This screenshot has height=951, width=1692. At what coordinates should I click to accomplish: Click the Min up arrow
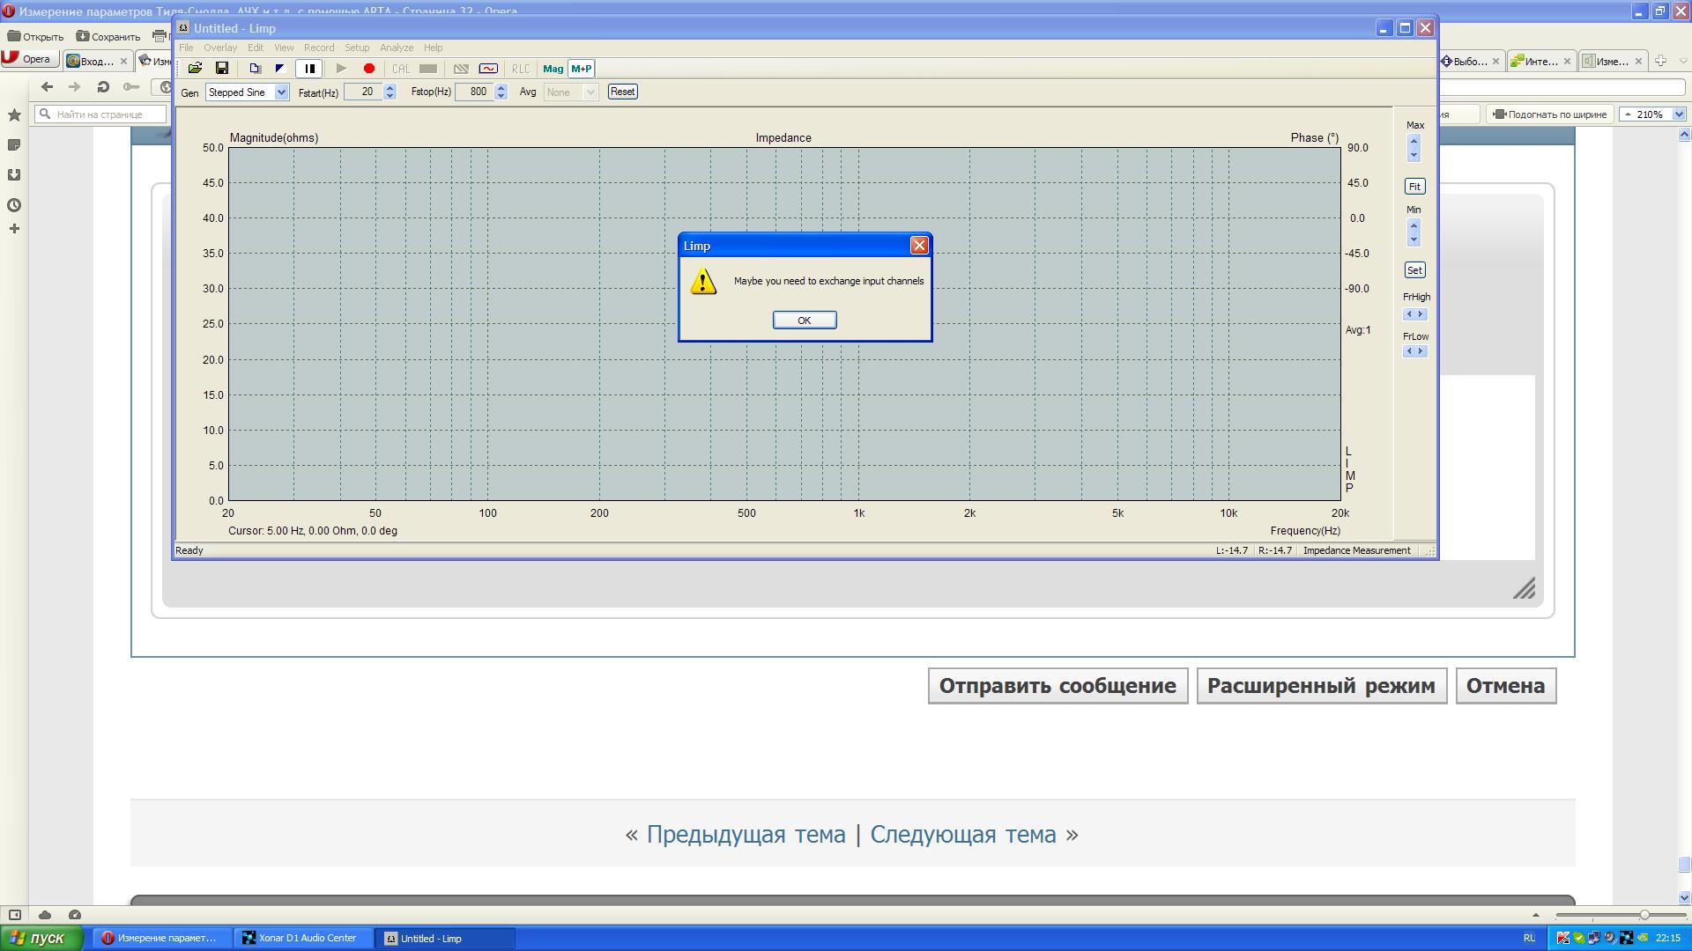pyautogui.click(x=1414, y=225)
